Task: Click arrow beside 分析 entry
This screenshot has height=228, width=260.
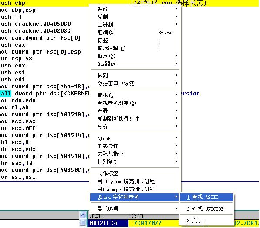Action: pos(176,126)
